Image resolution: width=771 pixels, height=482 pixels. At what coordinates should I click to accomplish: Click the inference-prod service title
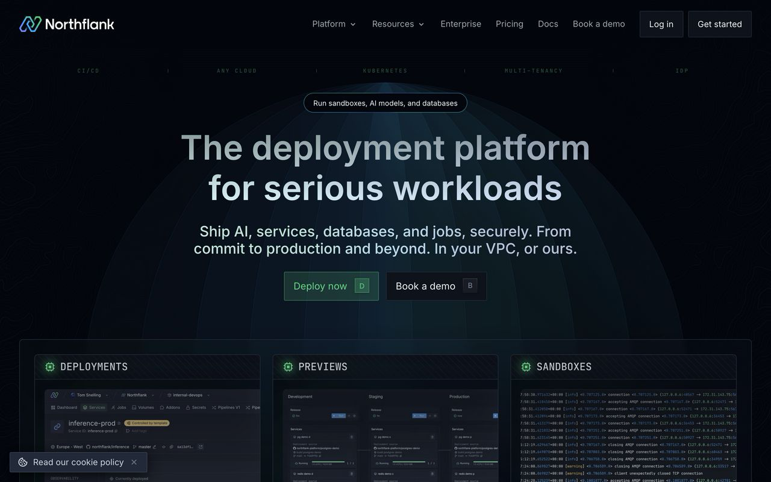point(91,424)
